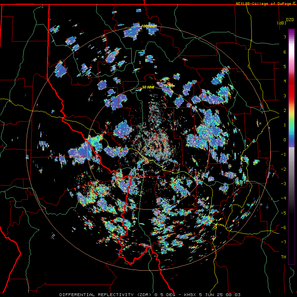Click the -2 value on the color scale

pos(283,169)
